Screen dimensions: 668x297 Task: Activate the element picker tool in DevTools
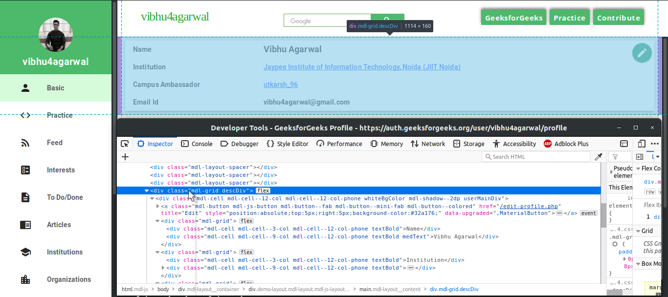pyautogui.click(x=125, y=144)
